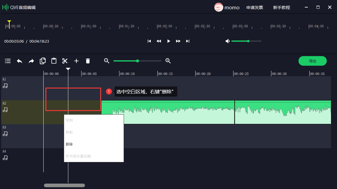Select 删除 in the context menu
337x189 pixels.
tap(69, 144)
